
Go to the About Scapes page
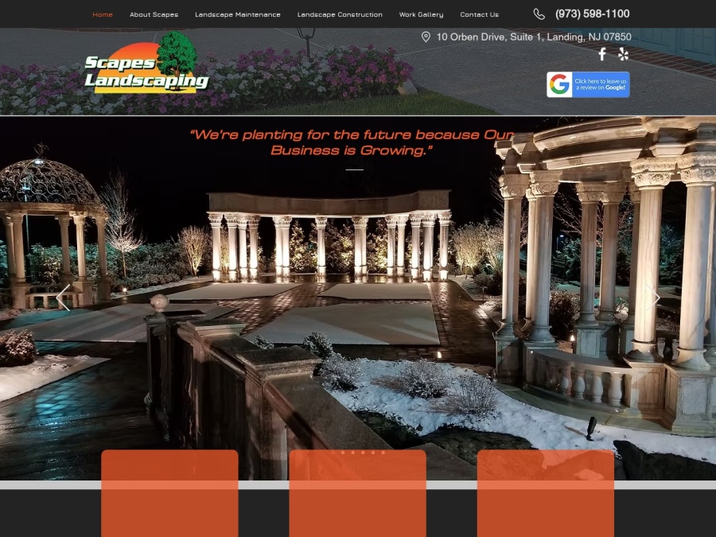(x=154, y=14)
